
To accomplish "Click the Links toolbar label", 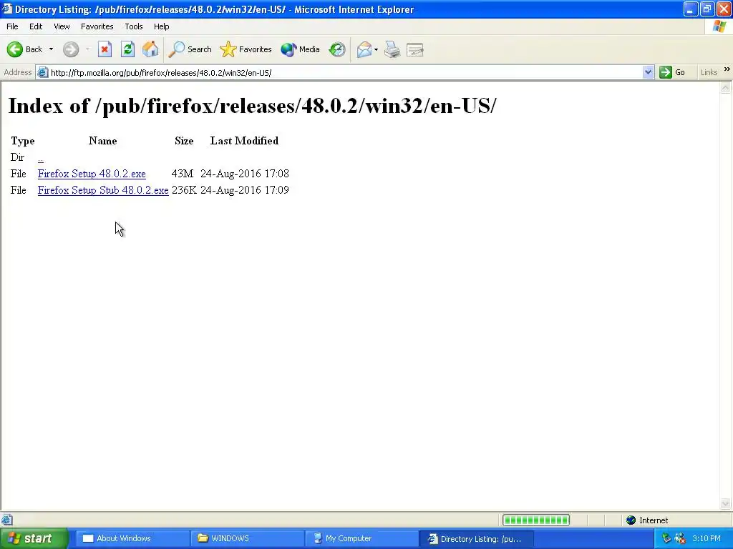I will (709, 72).
